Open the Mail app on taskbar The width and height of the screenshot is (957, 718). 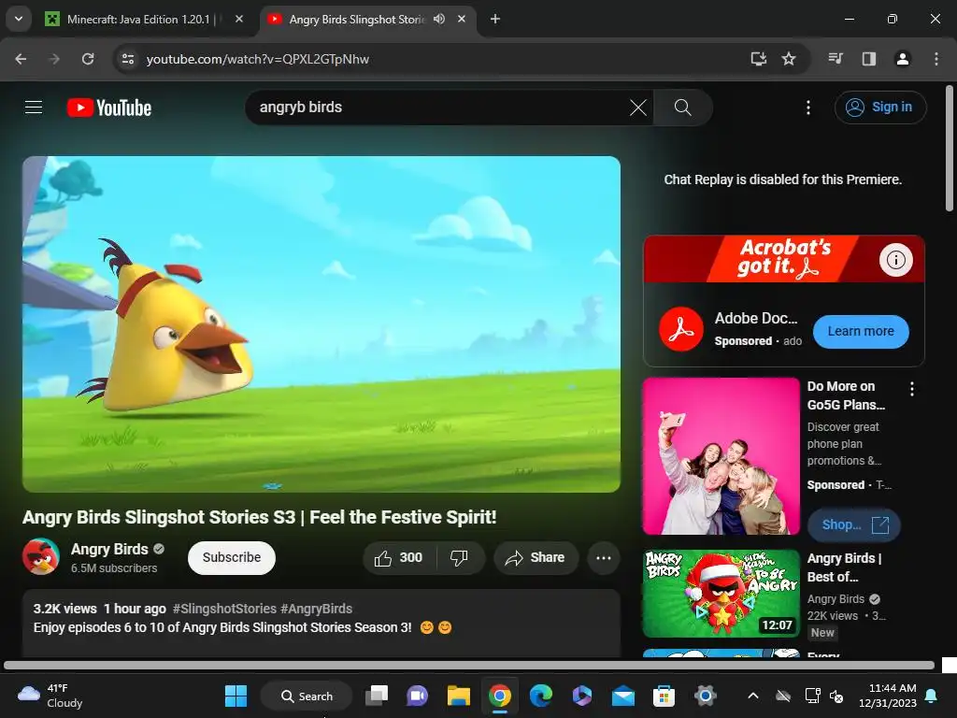pos(623,696)
